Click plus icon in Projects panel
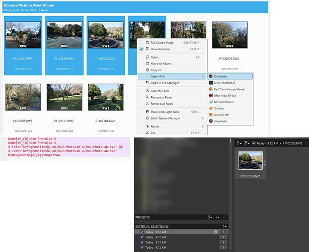309x252 pixels. 217,217
